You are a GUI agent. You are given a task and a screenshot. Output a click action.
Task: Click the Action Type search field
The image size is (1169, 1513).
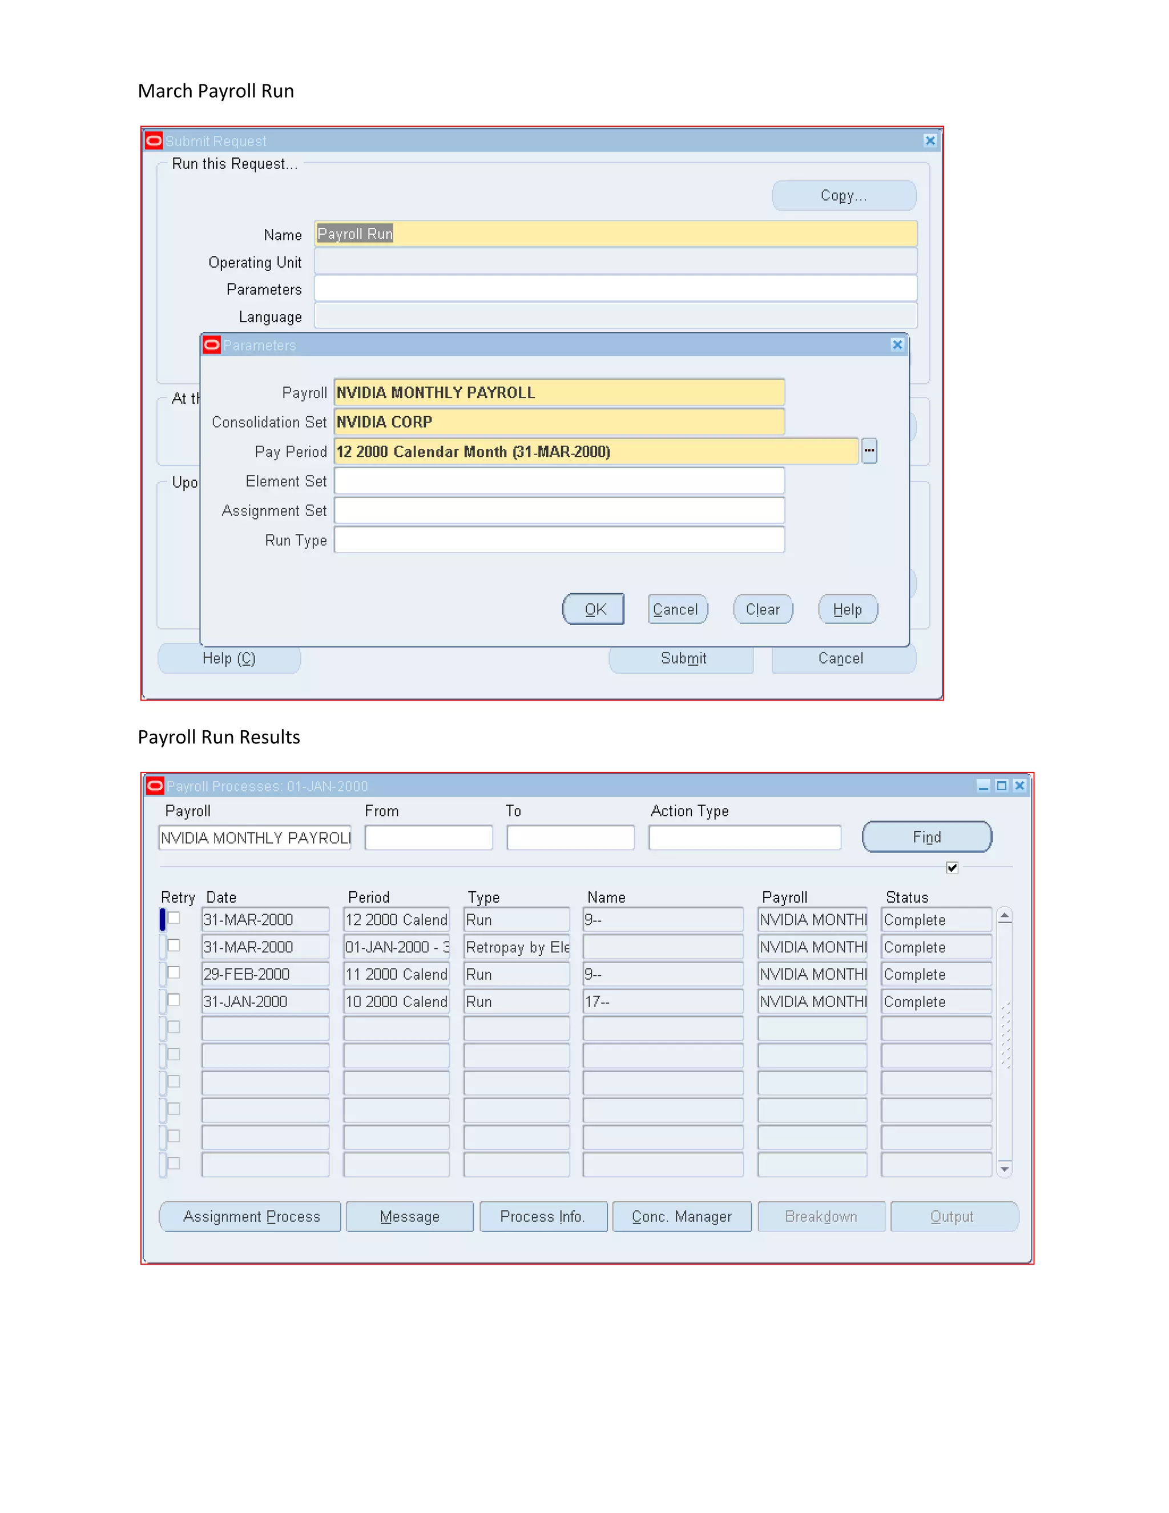[744, 838]
